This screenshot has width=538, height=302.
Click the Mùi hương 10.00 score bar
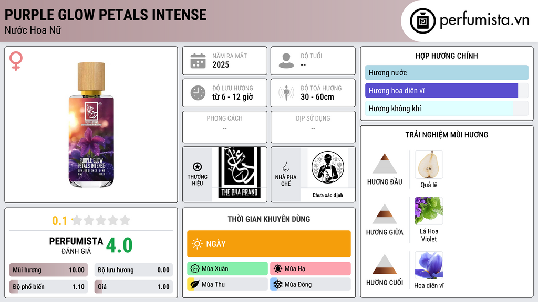(48, 270)
